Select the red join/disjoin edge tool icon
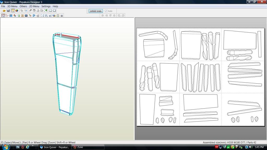 7,15
